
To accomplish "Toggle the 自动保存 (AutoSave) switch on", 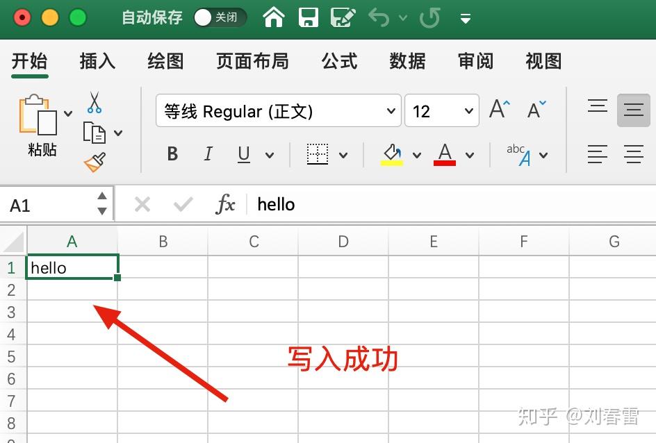I will pyautogui.click(x=220, y=19).
